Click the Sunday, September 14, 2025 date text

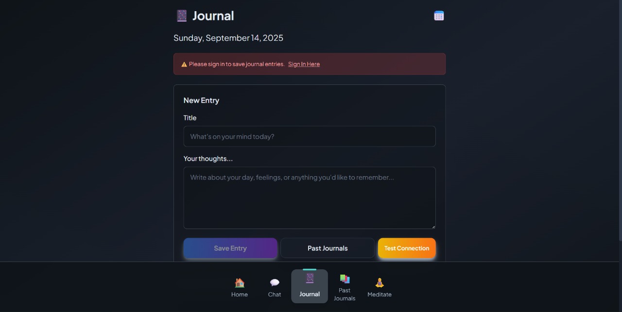click(x=228, y=38)
